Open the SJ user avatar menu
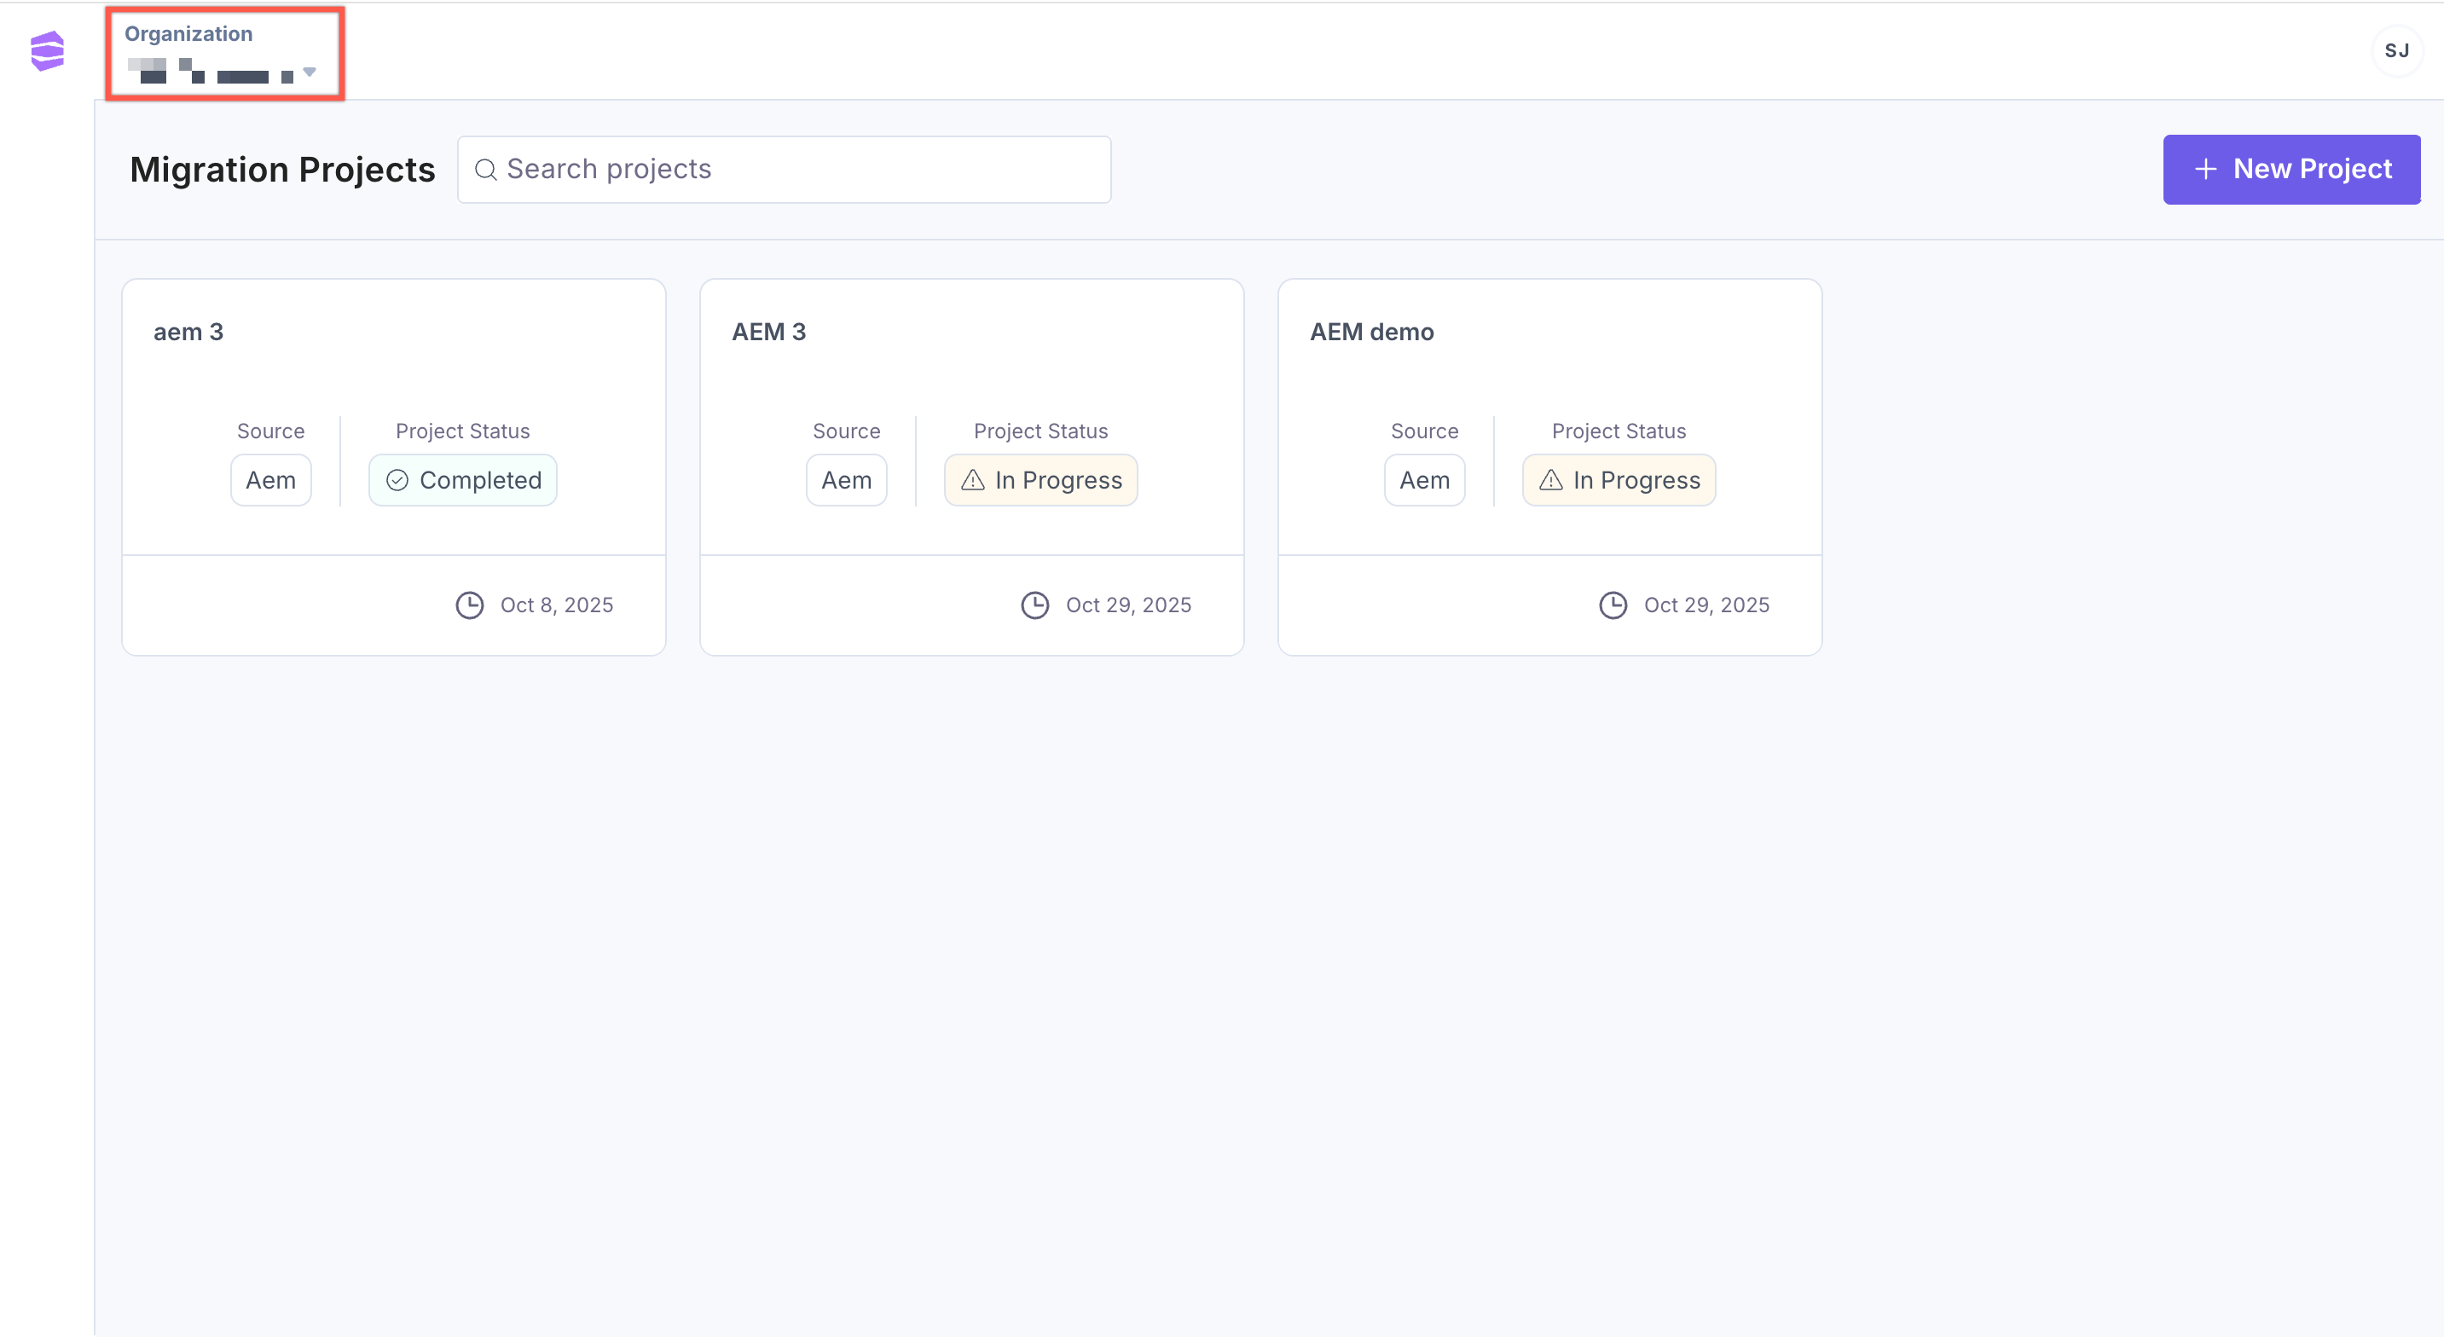 pyautogui.click(x=2396, y=51)
